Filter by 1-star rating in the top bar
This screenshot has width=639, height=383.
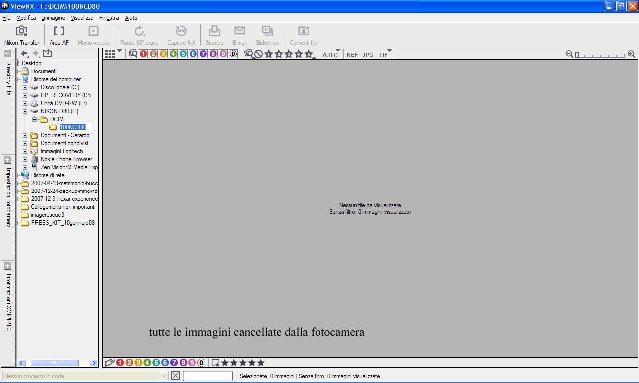tap(269, 54)
